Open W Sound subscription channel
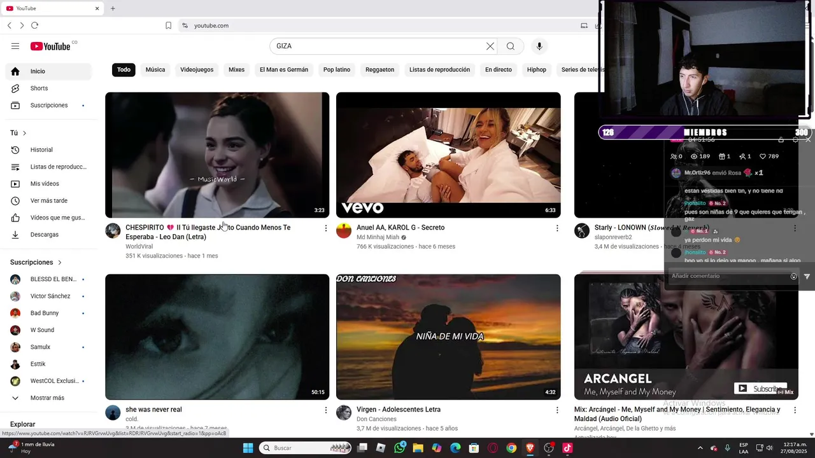The height and width of the screenshot is (458, 815). (x=48, y=330)
